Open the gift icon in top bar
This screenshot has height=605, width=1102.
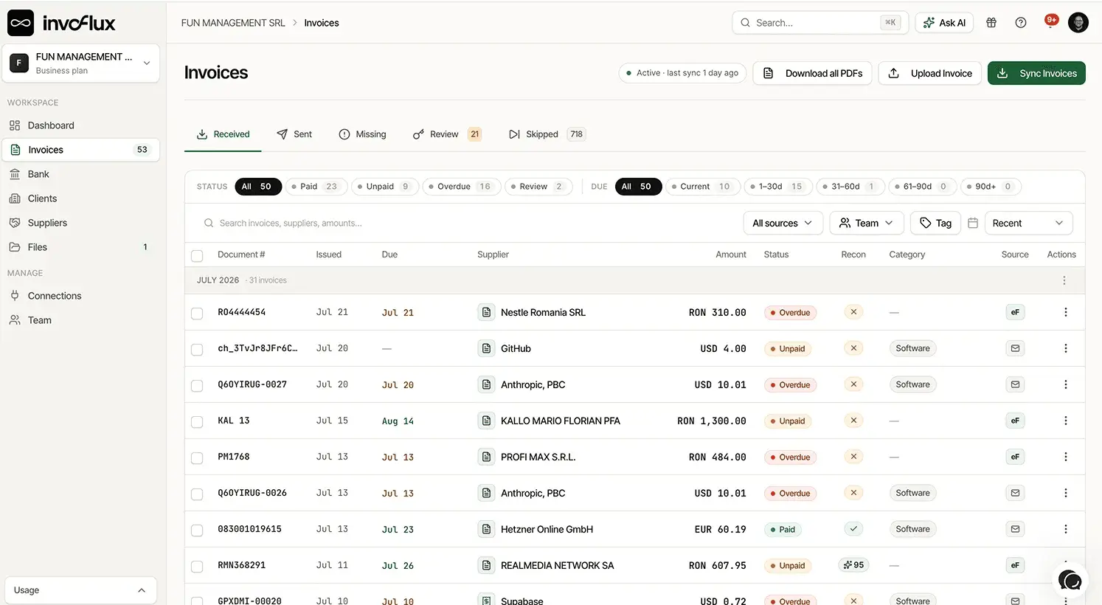(x=991, y=23)
